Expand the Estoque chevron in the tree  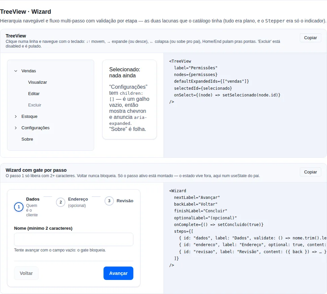[x=16, y=117]
